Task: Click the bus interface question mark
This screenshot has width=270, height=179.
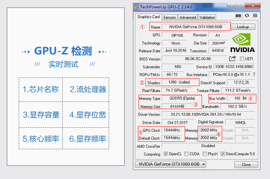Action: (254, 75)
